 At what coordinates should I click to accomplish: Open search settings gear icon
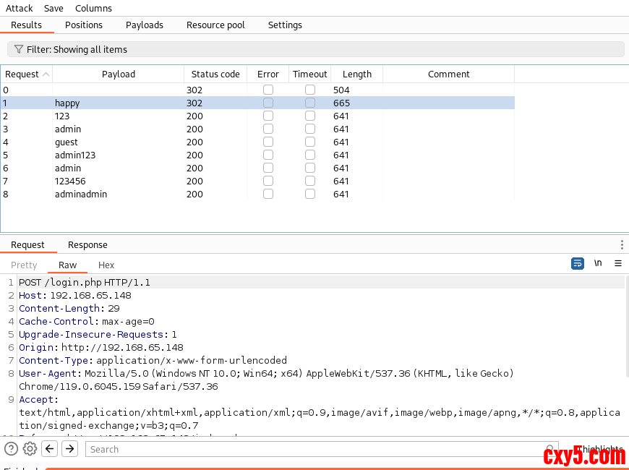(30, 449)
